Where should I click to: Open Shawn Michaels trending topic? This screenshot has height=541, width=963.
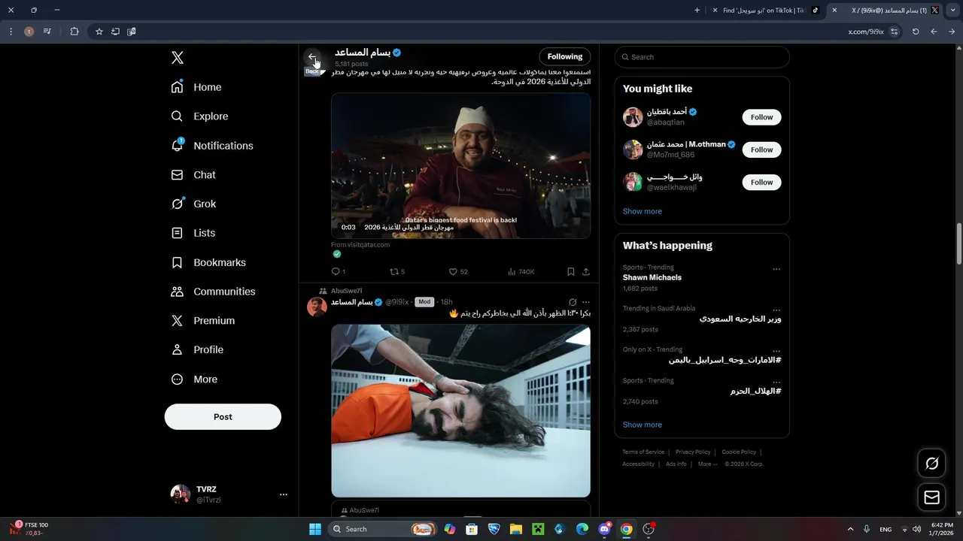[652, 277]
